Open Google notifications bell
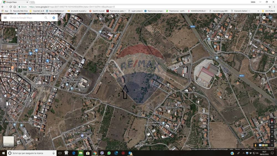 click(264, 17)
